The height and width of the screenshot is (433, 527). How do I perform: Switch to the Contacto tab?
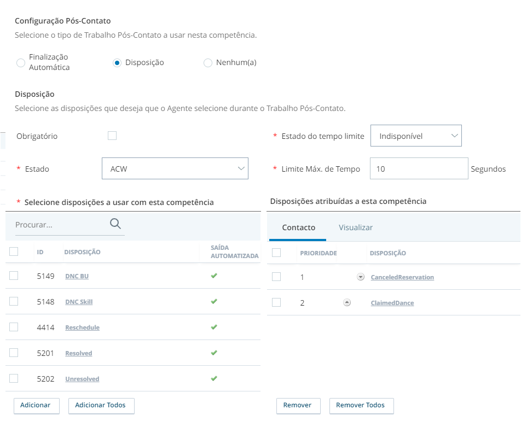coord(298,227)
